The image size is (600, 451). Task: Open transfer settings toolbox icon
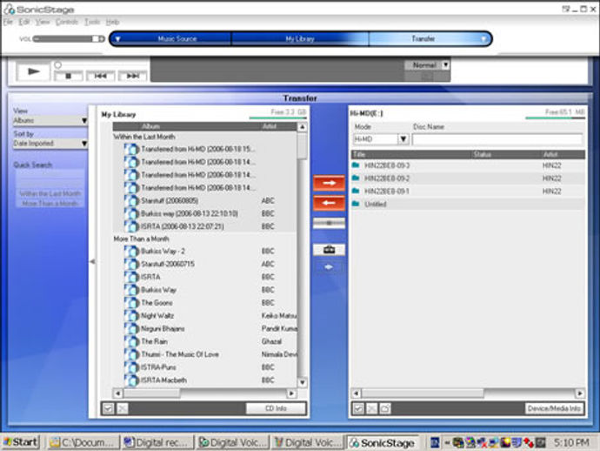click(x=329, y=250)
